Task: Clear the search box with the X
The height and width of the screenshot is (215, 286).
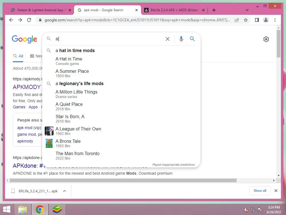Action: coord(168,39)
